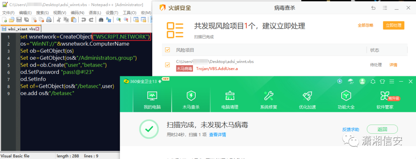Click line number 5 in the editor margin
Screen dimensions: 416x159
[x=9, y=65]
